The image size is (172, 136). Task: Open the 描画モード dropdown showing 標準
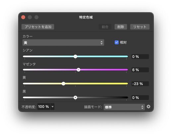124,107
